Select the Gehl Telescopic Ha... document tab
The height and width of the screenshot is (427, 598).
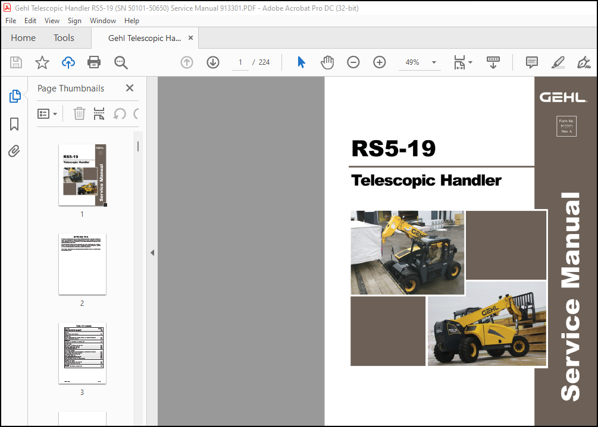click(x=145, y=38)
